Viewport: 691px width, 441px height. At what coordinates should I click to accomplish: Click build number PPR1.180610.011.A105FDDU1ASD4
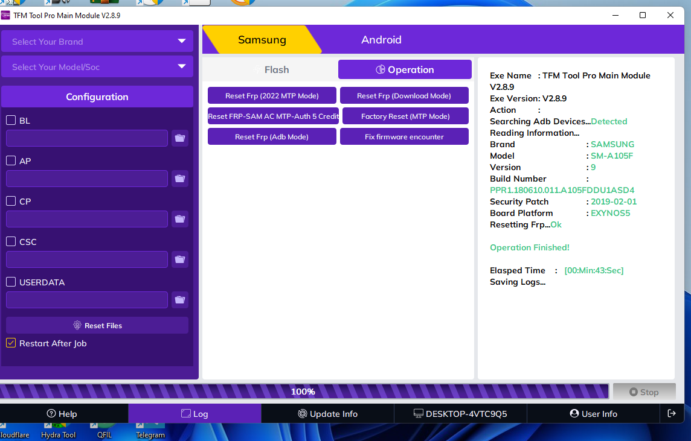[x=562, y=190]
